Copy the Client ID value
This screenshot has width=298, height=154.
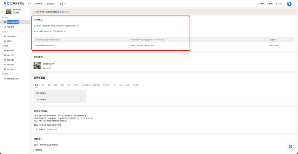pyautogui.click(x=54, y=46)
